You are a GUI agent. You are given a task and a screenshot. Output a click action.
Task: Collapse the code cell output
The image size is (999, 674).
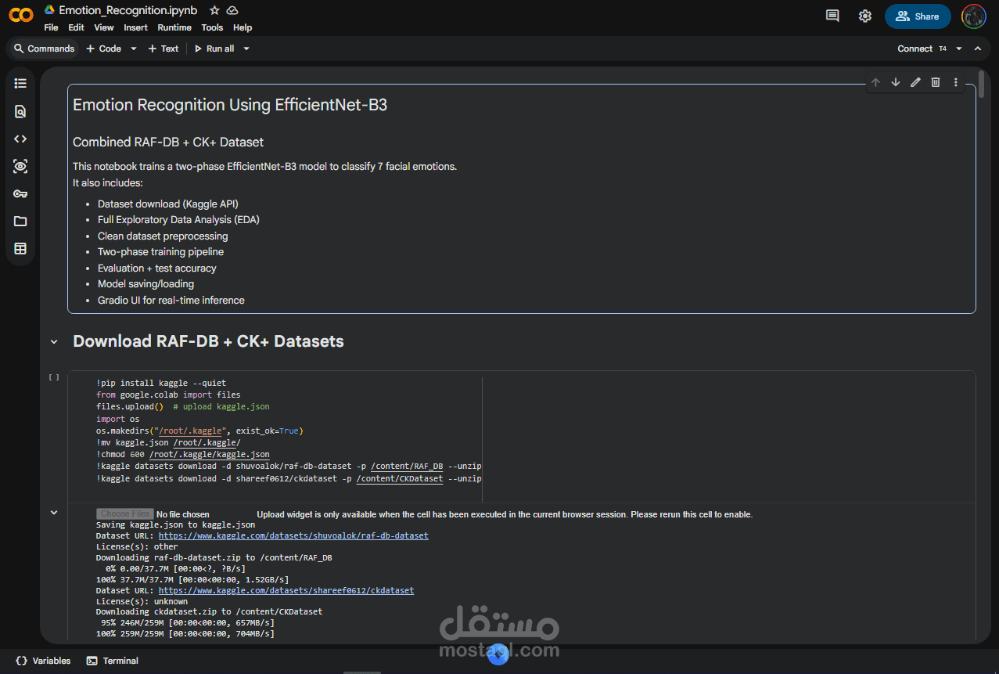click(x=54, y=513)
